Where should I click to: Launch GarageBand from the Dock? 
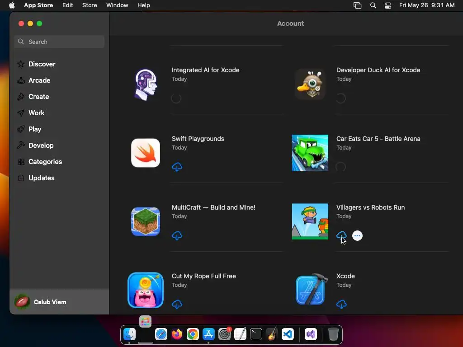(x=272, y=334)
